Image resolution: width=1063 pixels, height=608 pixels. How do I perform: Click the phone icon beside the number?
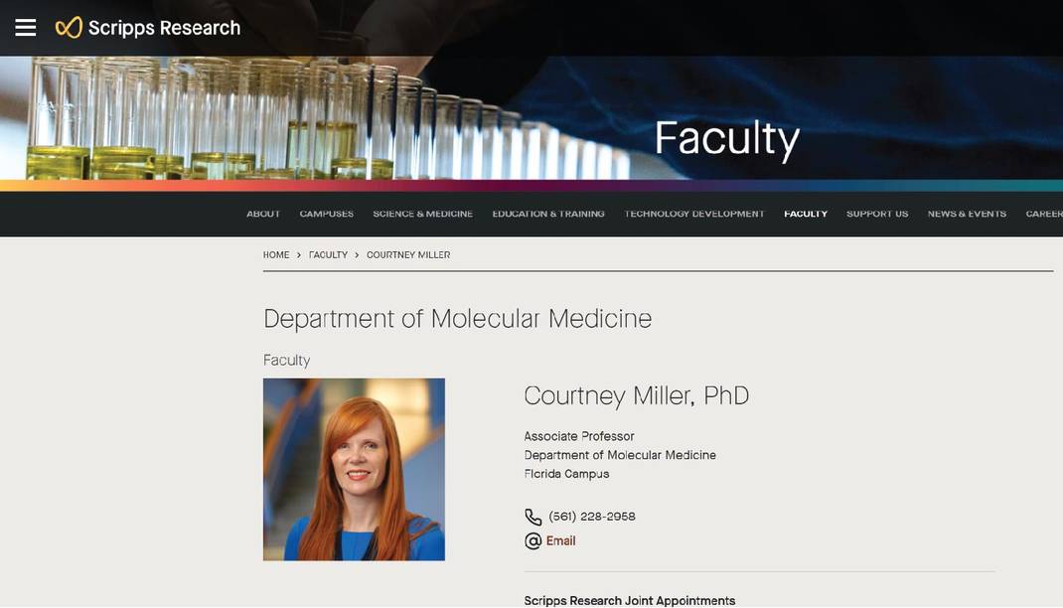(531, 516)
